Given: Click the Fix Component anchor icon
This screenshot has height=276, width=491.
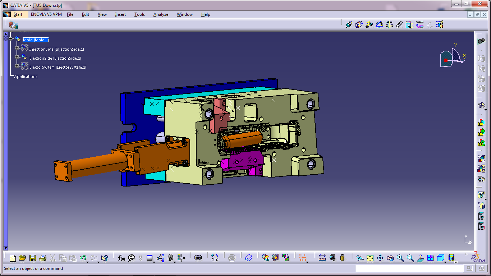Looking at the screenshot, I should tap(389, 24).
